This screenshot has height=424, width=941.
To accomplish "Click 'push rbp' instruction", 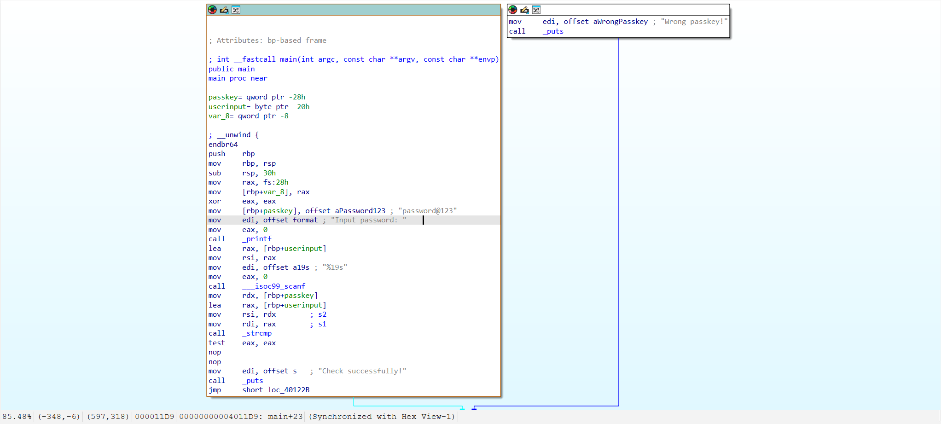I will point(232,154).
